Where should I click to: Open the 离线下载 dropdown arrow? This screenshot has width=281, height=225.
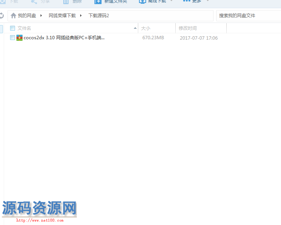[171, 1]
